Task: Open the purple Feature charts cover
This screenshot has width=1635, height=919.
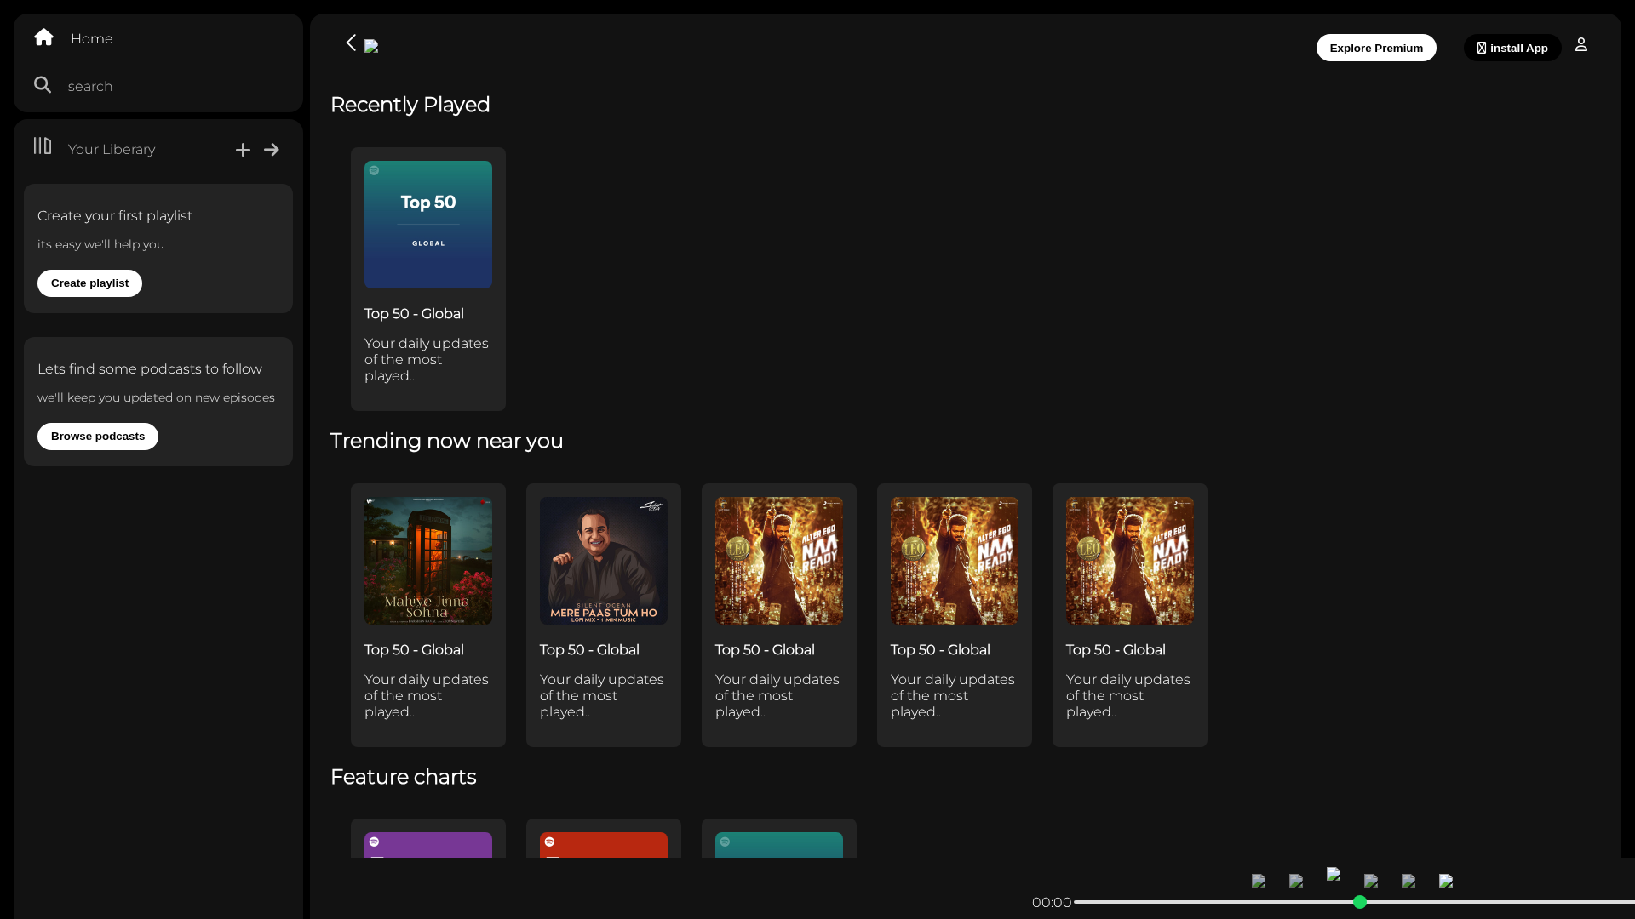Action: (x=428, y=845)
